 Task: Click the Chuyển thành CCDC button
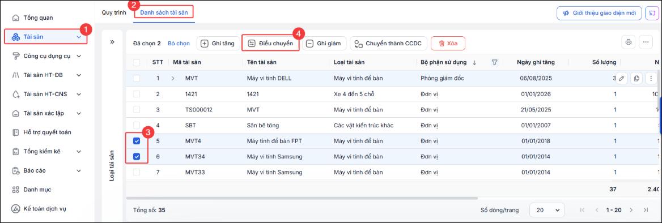pos(388,44)
